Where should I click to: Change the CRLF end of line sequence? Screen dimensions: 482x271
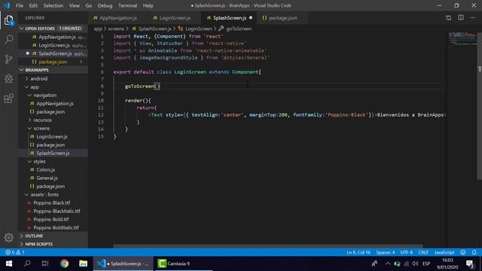pyautogui.click(x=423, y=252)
